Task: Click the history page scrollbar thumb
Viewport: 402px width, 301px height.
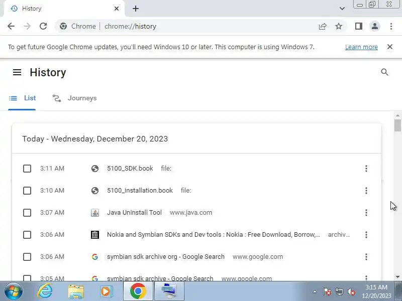Action: [397, 125]
